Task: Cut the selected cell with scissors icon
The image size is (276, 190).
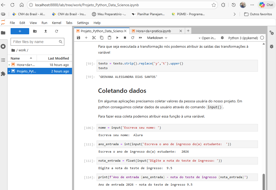Action: [94, 38]
